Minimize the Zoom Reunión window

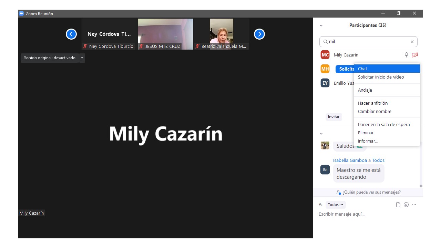pyautogui.click(x=383, y=13)
